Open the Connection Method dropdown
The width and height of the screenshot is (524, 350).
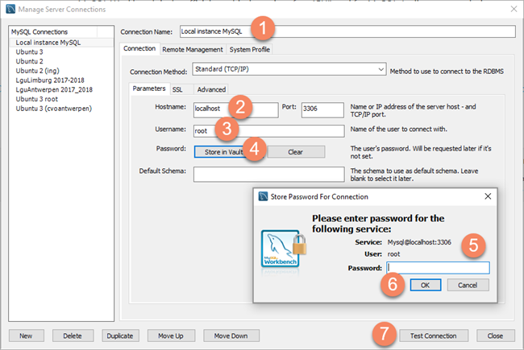pos(289,69)
